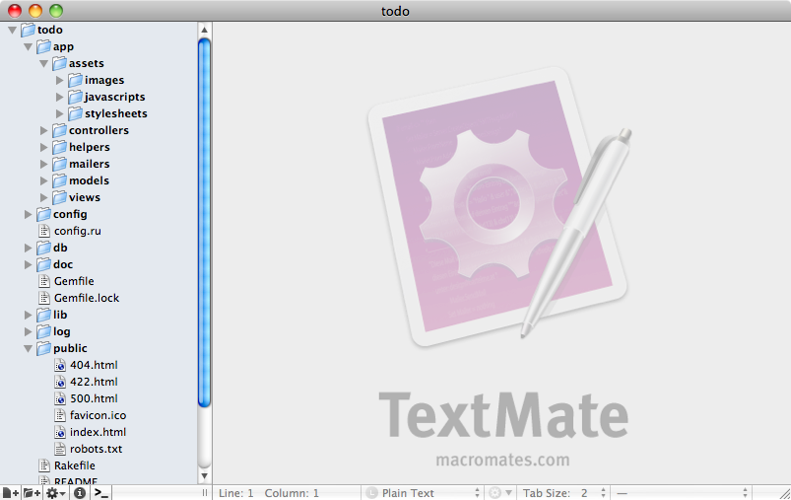Image resolution: width=791 pixels, height=500 pixels.
Task: Open the symbol list dropdown showing a dash
Action: click(681, 493)
